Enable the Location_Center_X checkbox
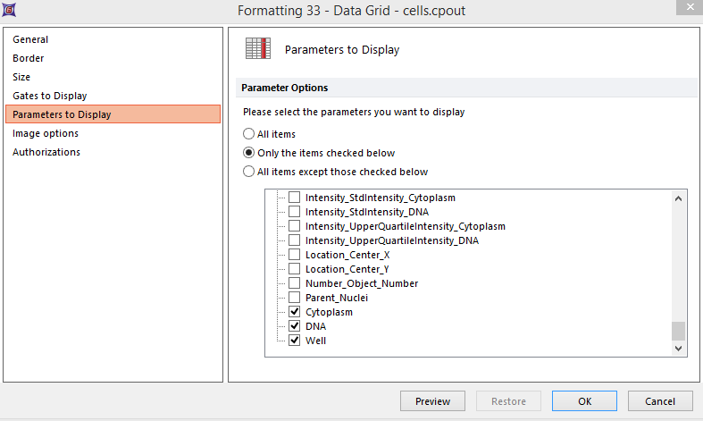This screenshot has height=421, width=703. pyautogui.click(x=294, y=255)
